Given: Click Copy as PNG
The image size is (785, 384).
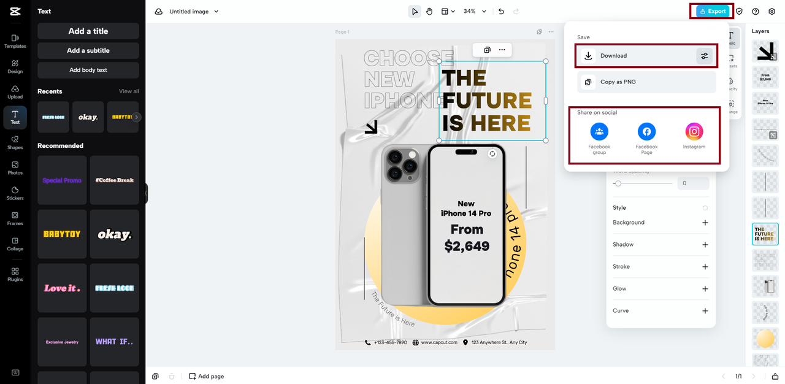Looking at the screenshot, I should coord(646,82).
